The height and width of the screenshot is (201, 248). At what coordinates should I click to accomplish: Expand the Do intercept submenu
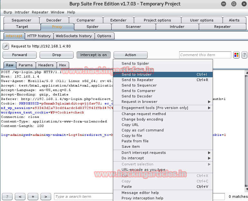point(163,158)
